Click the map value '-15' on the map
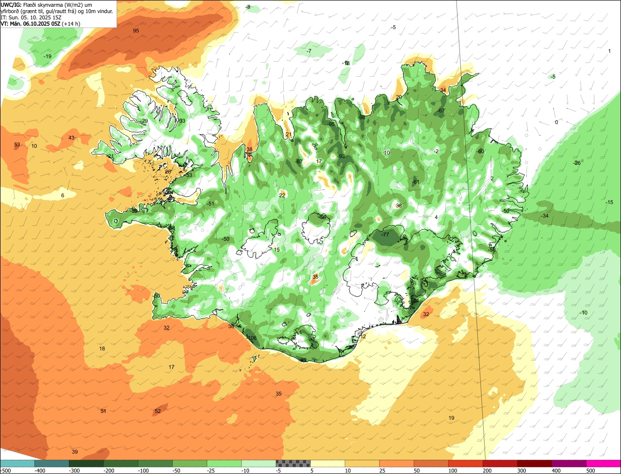Viewport: 621px width, 474px height. tap(609, 202)
